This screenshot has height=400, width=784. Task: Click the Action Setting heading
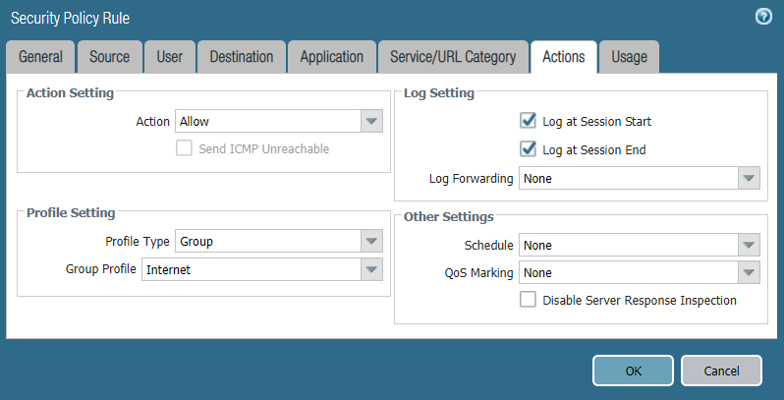[x=70, y=93]
